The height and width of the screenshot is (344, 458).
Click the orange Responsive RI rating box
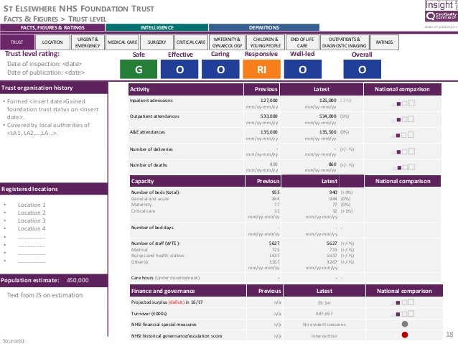(x=262, y=69)
